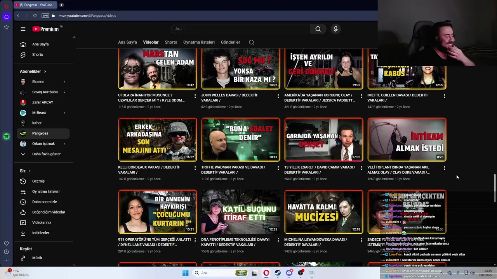
Task: Open more options for Triffie Wadman video
Action: click(x=278, y=168)
